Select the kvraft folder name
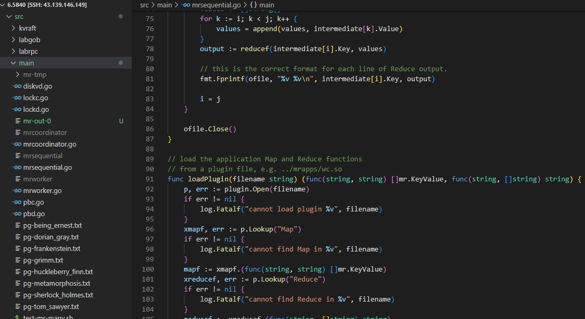The image size is (585, 319). [x=27, y=28]
